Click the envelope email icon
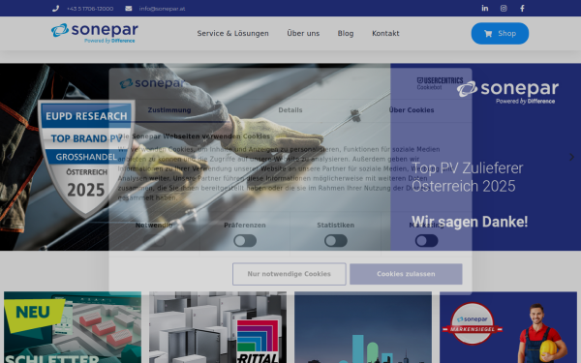This screenshot has height=363, width=581. coord(128,9)
